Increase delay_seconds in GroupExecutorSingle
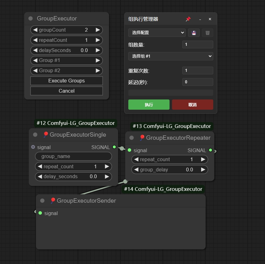 click(x=107, y=177)
